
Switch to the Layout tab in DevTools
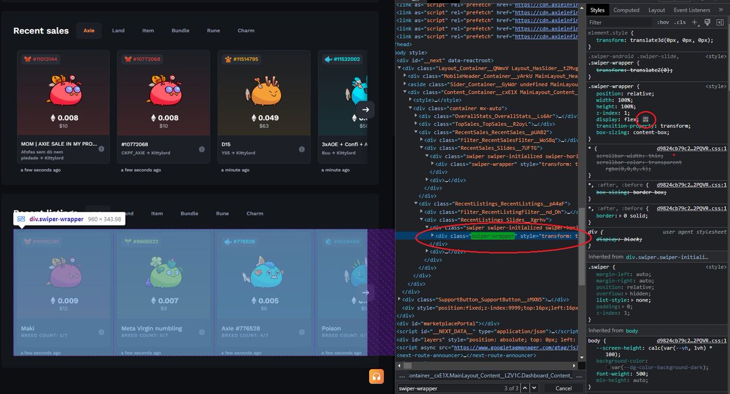(656, 10)
